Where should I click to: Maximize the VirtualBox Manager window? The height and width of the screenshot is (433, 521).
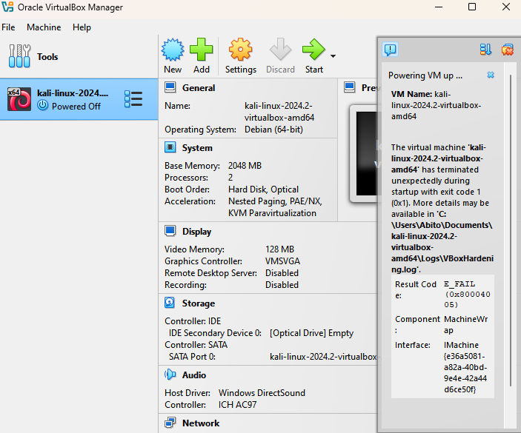pyautogui.click(x=472, y=7)
